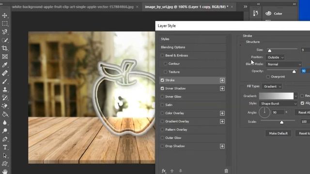310x174 pixels.
Task: Click the Size slider handle
Action: [x=269, y=51]
